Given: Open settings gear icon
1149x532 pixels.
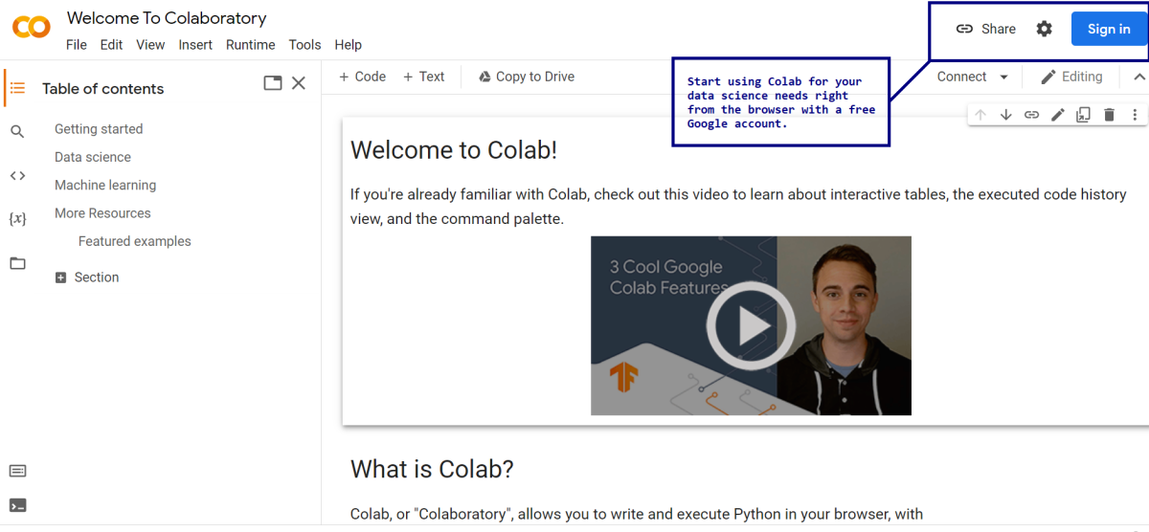Looking at the screenshot, I should (1044, 29).
